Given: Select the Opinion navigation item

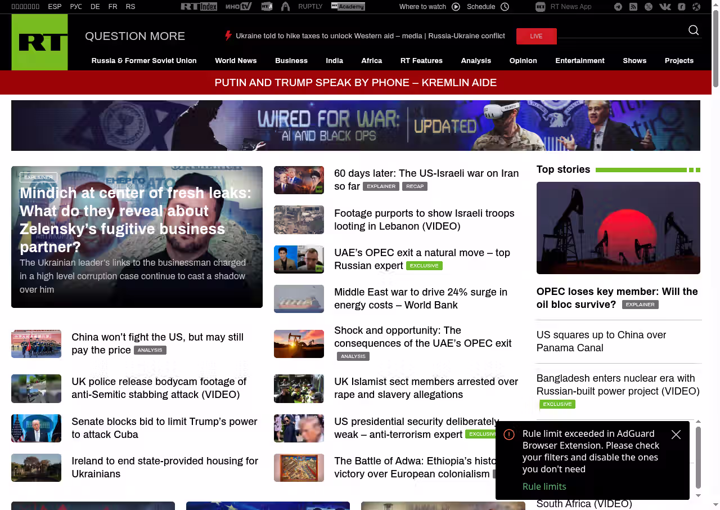Looking at the screenshot, I should 523,61.
